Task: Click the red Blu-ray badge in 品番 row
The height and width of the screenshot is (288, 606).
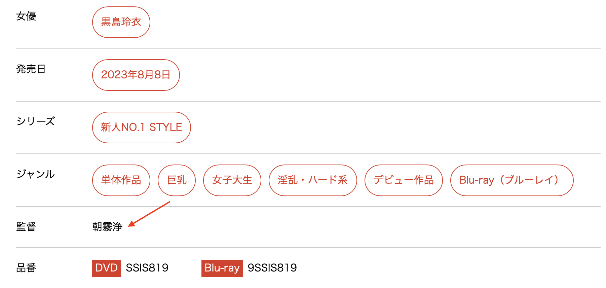Action: click(222, 268)
